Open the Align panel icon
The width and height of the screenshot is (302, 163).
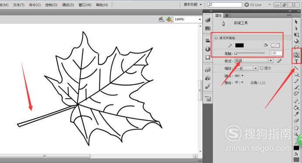208,41
